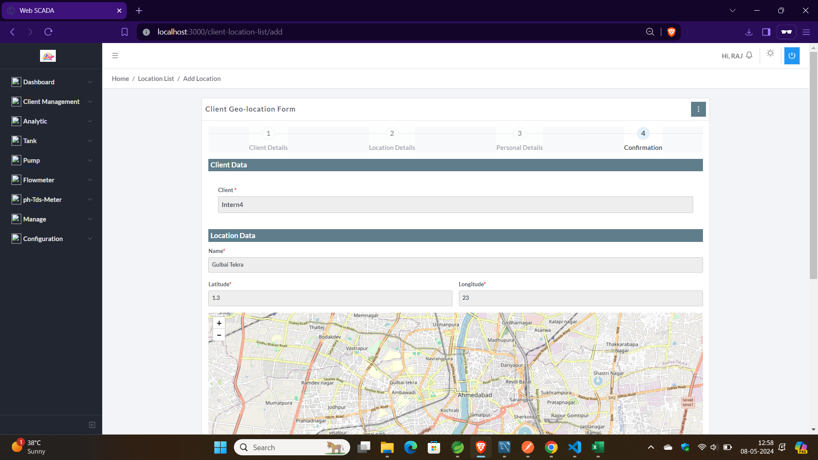
Task: Click the hamburger sidebar toggle icon
Action: pyautogui.click(x=115, y=56)
